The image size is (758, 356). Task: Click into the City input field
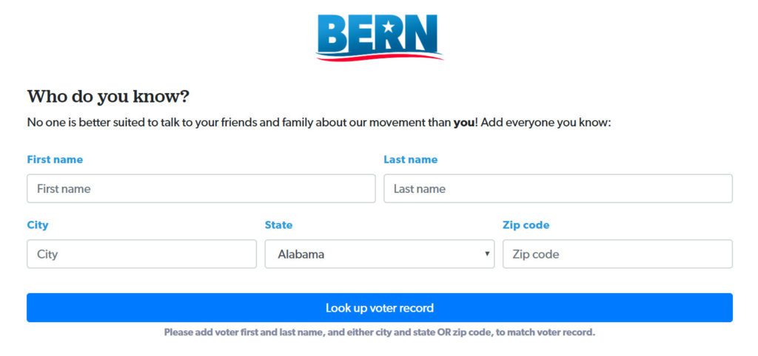point(141,254)
